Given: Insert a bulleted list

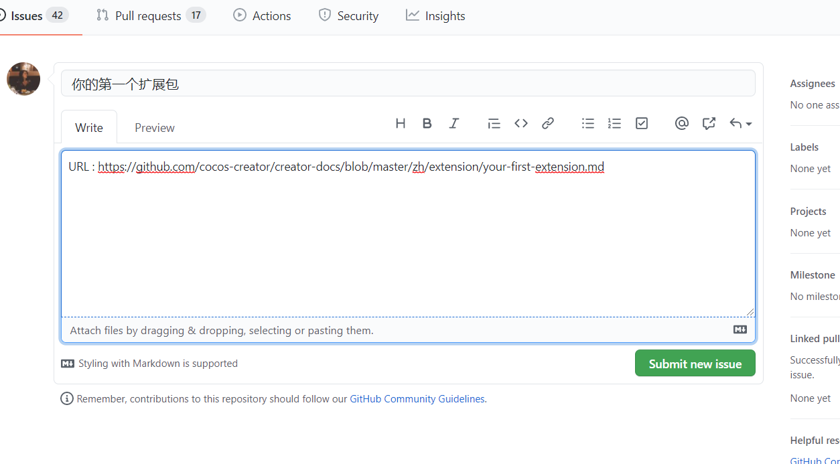Looking at the screenshot, I should (x=588, y=123).
